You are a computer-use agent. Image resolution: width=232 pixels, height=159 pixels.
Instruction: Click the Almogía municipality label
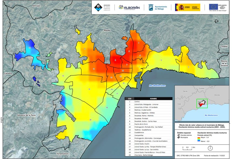click(36, 6)
